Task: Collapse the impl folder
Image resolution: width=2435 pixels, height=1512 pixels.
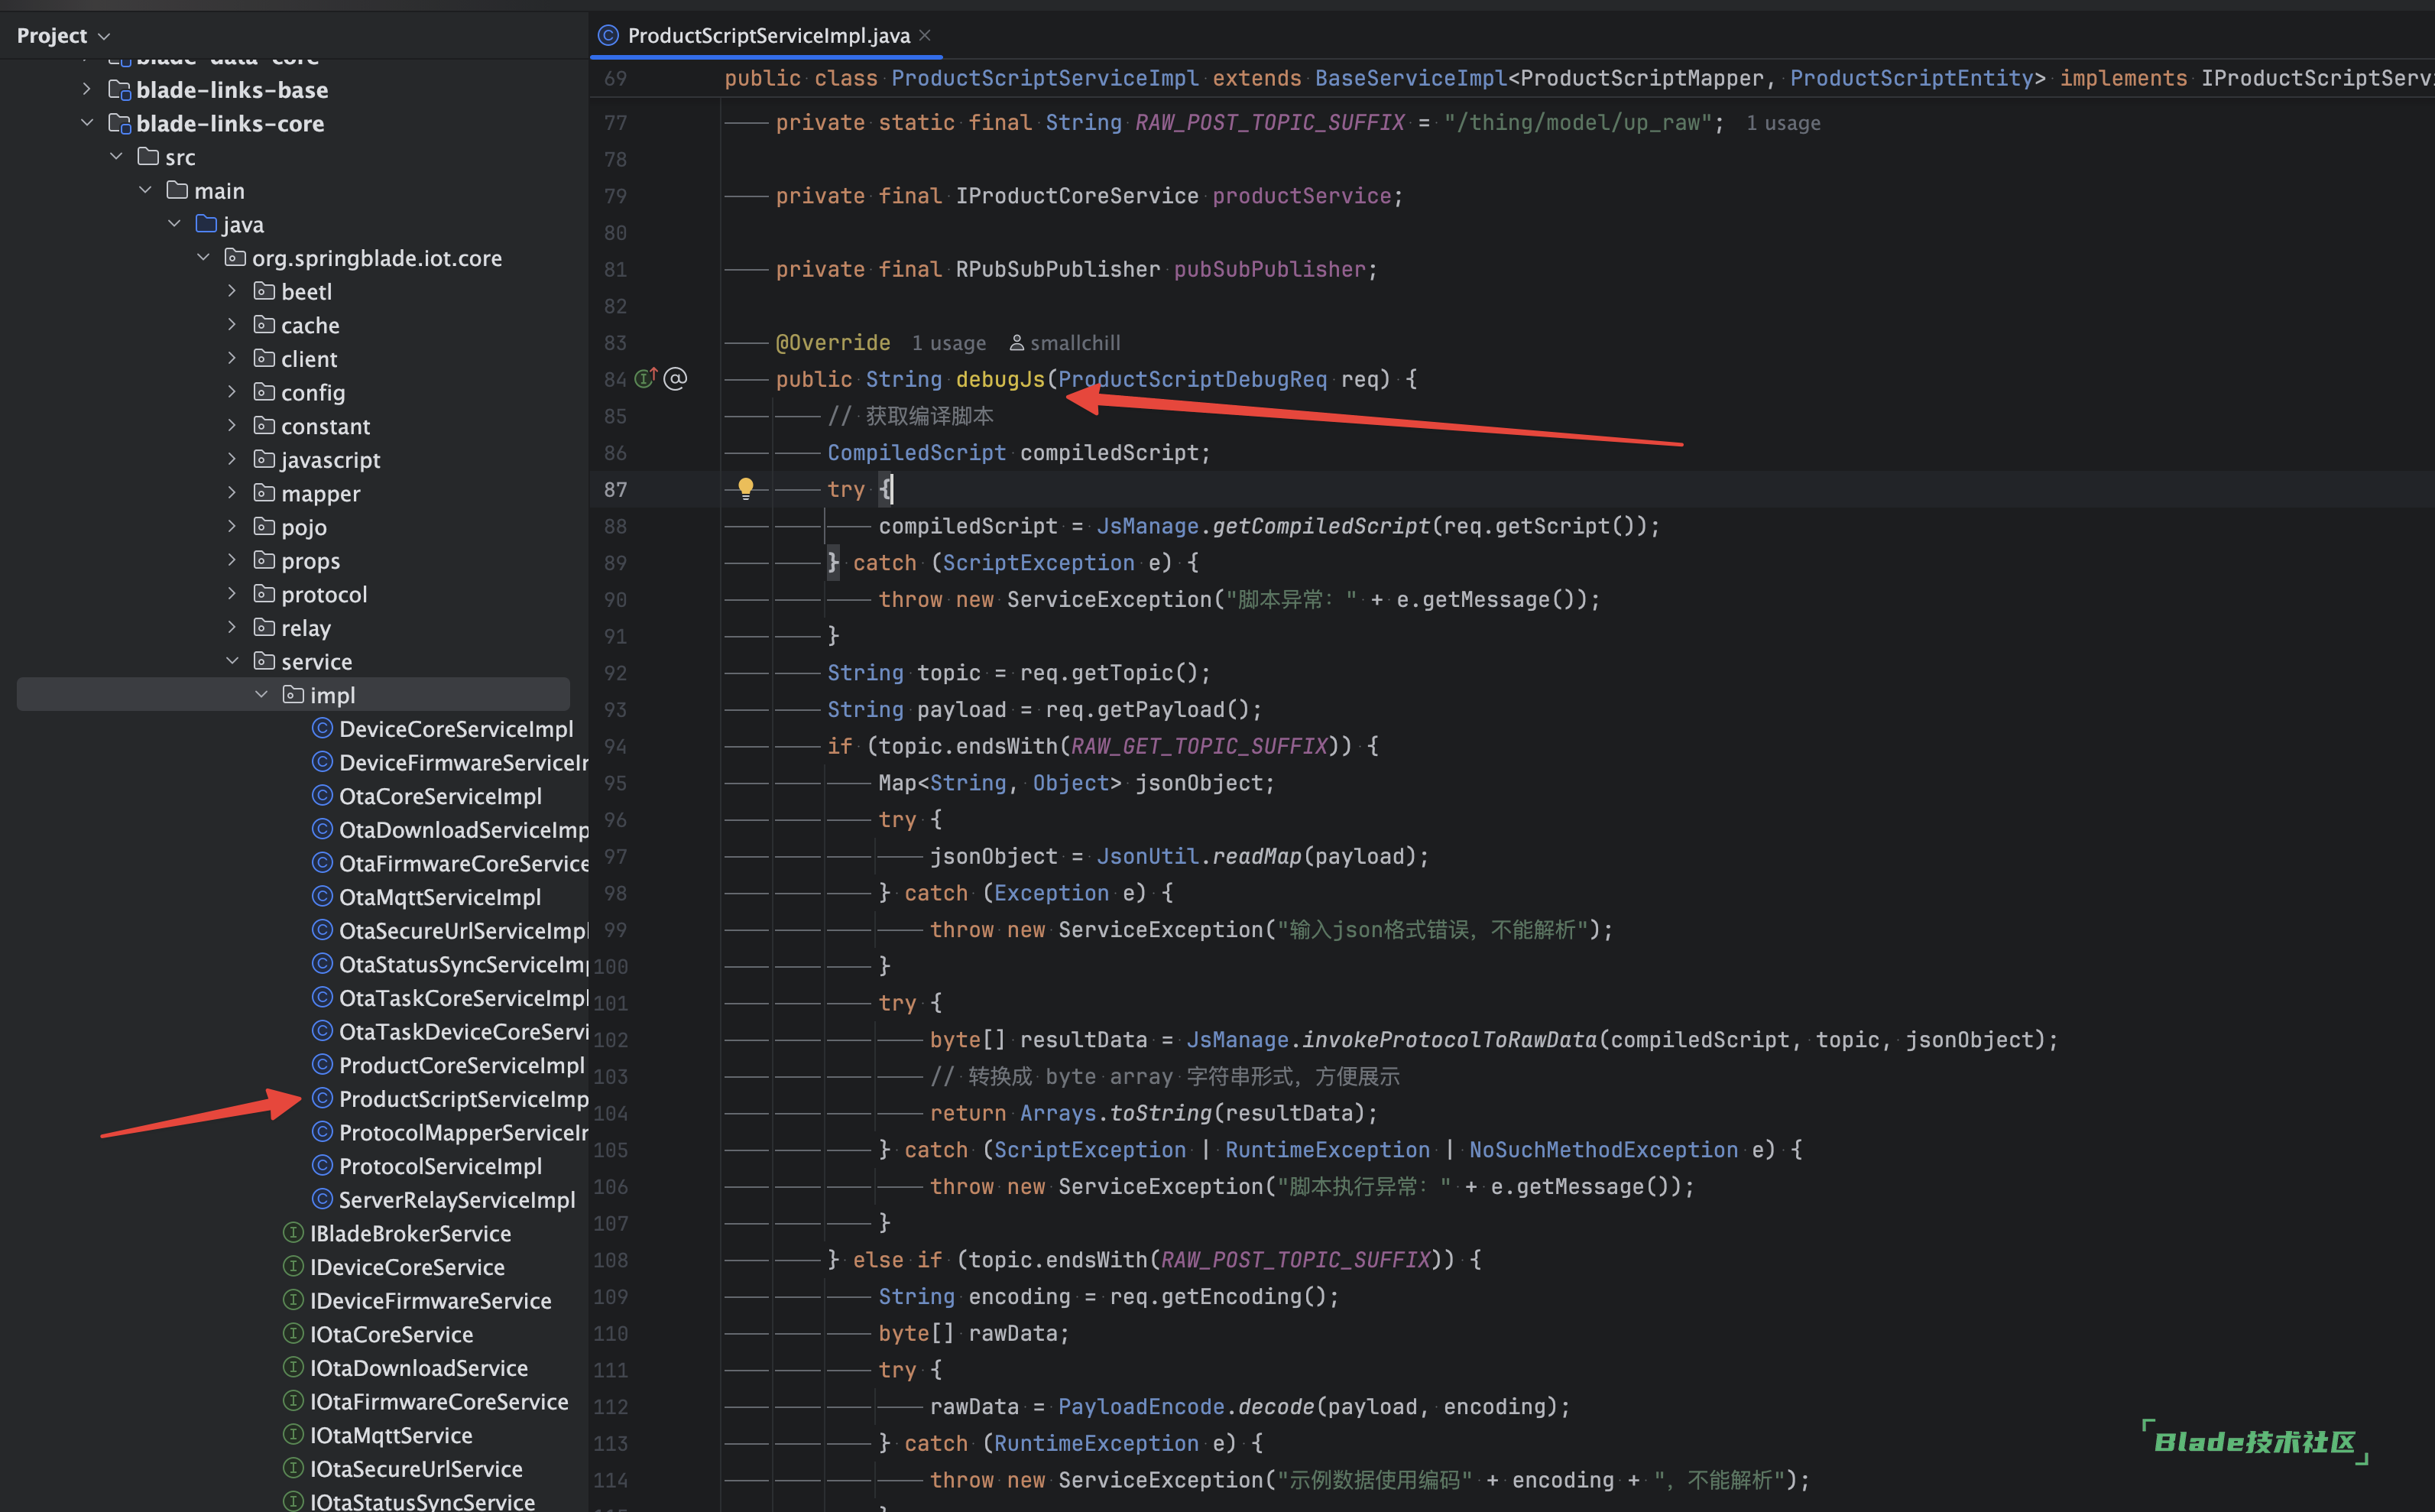Action: click(x=262, y=695)
